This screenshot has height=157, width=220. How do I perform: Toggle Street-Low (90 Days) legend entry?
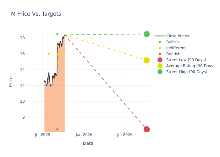pyautogui.click(x=186, y=60)
